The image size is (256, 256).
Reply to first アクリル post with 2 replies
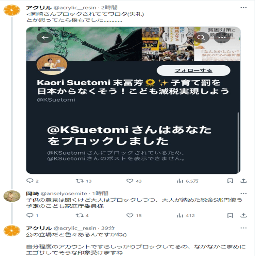32,181
